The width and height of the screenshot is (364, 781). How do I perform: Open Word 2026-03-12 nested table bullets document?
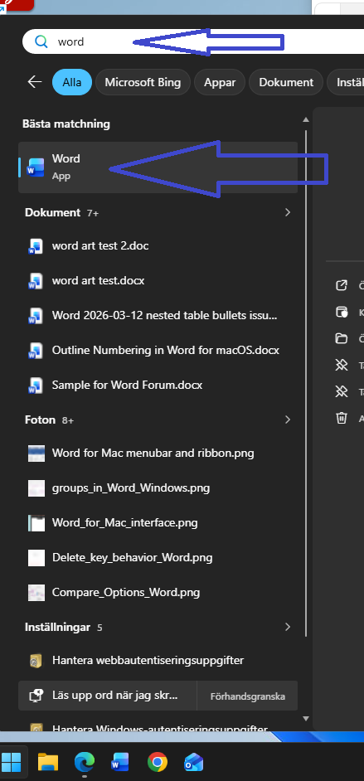[158, 316]
